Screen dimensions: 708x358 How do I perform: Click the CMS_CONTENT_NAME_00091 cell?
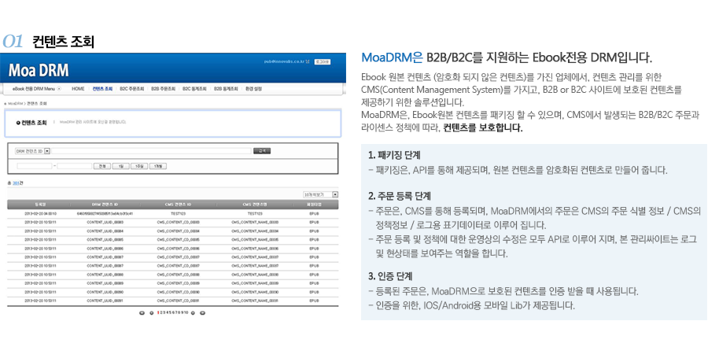pos(255,301)
